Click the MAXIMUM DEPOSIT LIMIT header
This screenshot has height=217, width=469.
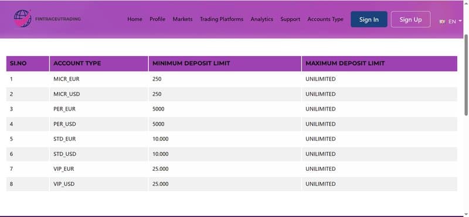379,63
